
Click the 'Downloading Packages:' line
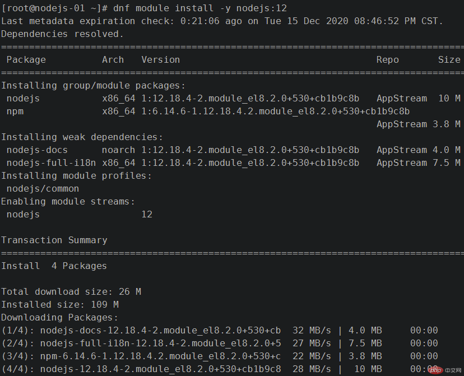click(x=59, y=317)
